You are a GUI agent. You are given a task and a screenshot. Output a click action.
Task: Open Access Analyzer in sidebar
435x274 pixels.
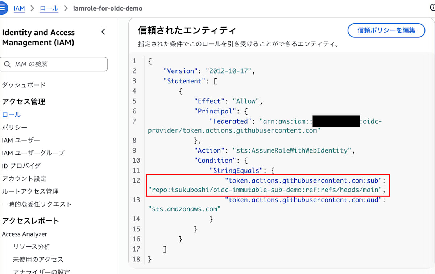[x=25, y=234]
